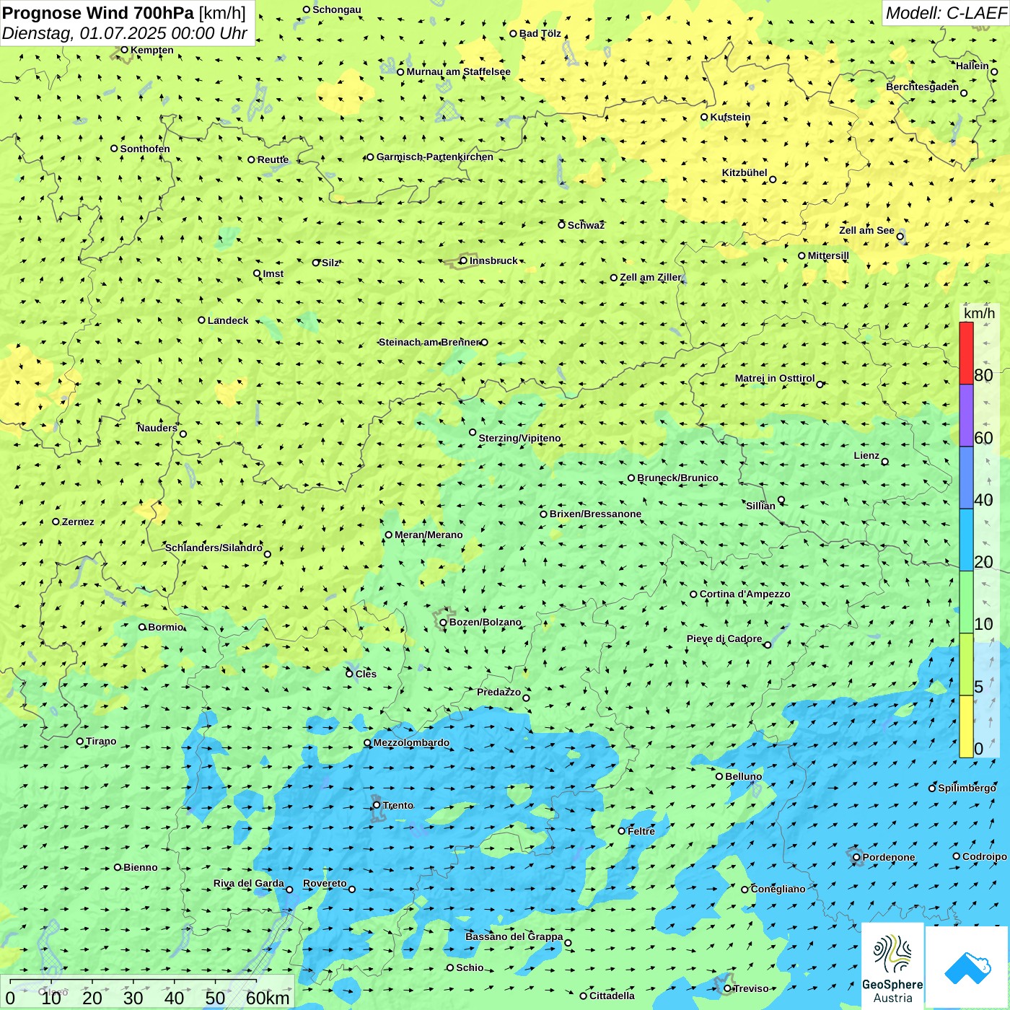Click the light blue 20 km/h legend color
The image size is (1010, 1010).
coord(966,540)
